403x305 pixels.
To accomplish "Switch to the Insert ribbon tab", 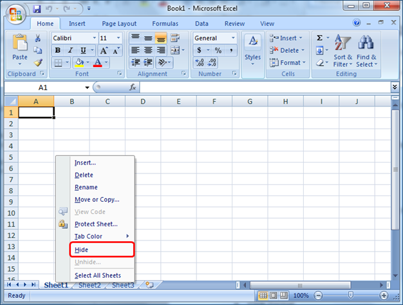I will [77, 24].
